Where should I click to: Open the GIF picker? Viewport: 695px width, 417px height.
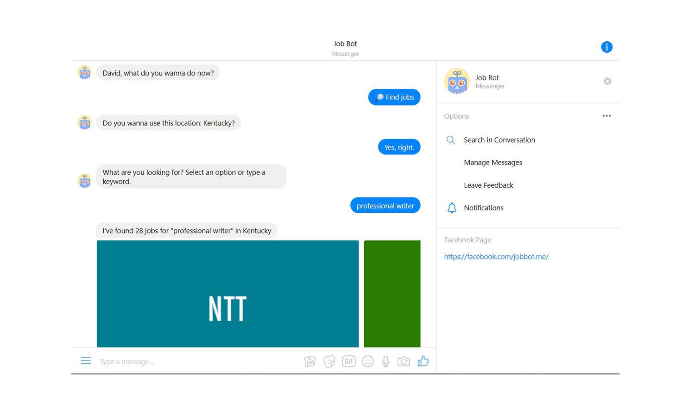(x=349, y=361)
